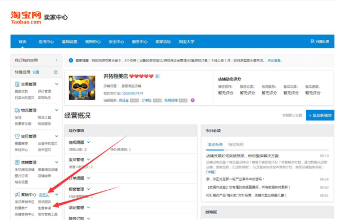Collapse the 店铺管理 section arrow
This screenshot has height=220, width=337.
pyautogui.click(x=57, y=162)
